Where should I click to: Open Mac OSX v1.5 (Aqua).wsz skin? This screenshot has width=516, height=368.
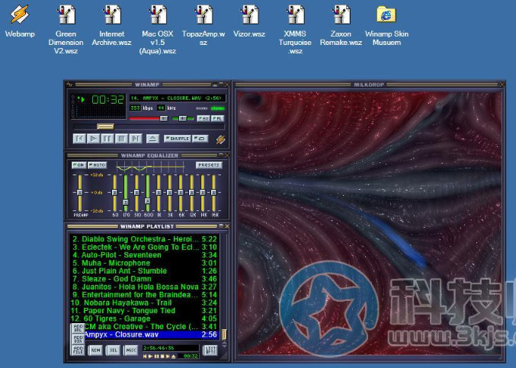(x=158, y=29)
